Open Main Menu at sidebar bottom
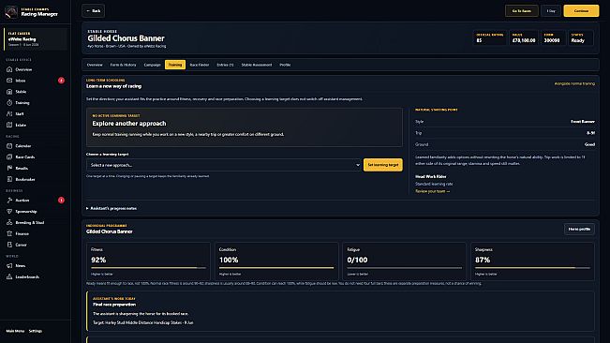The width and height of the screenshot is (610, 343). click(x=15, y=331)
